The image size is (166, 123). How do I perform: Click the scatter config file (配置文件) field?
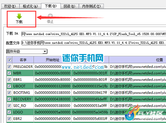(94, 43)
